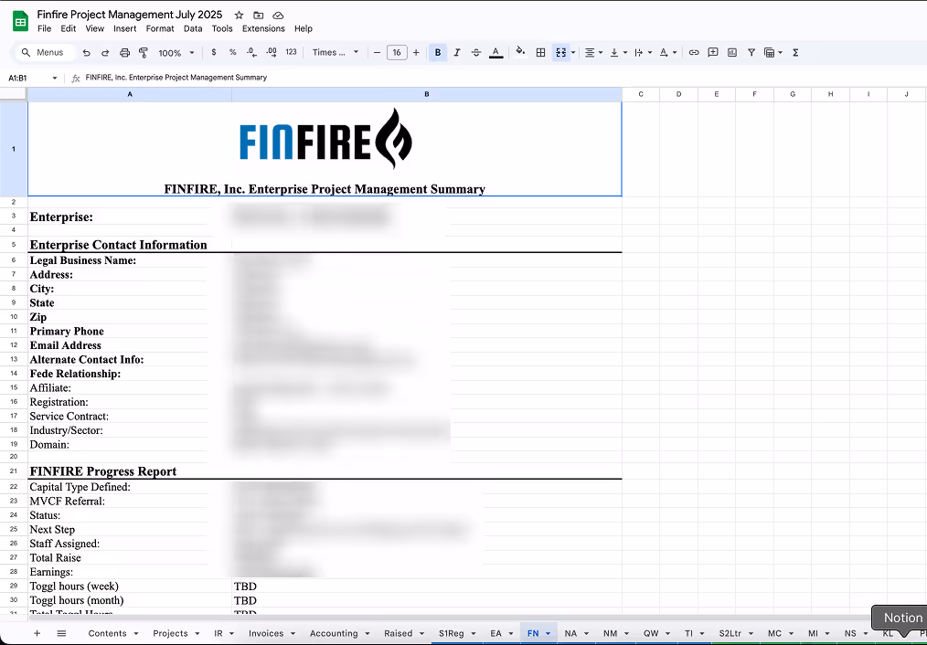Format as percent with % icon
The height and width of the screenshot is (645, 927).
[x=233, y=53]
